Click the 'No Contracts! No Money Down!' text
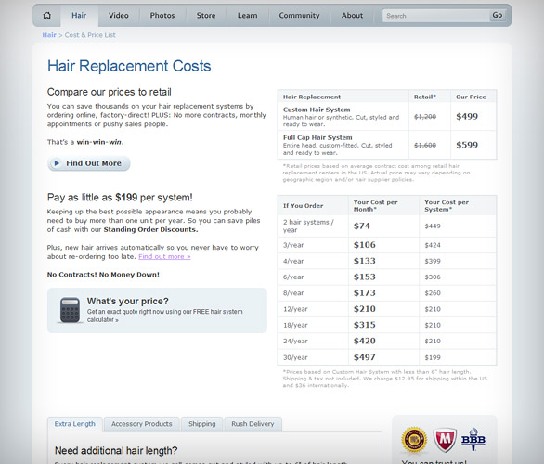 pyautogui.click(x=103, y=275)
